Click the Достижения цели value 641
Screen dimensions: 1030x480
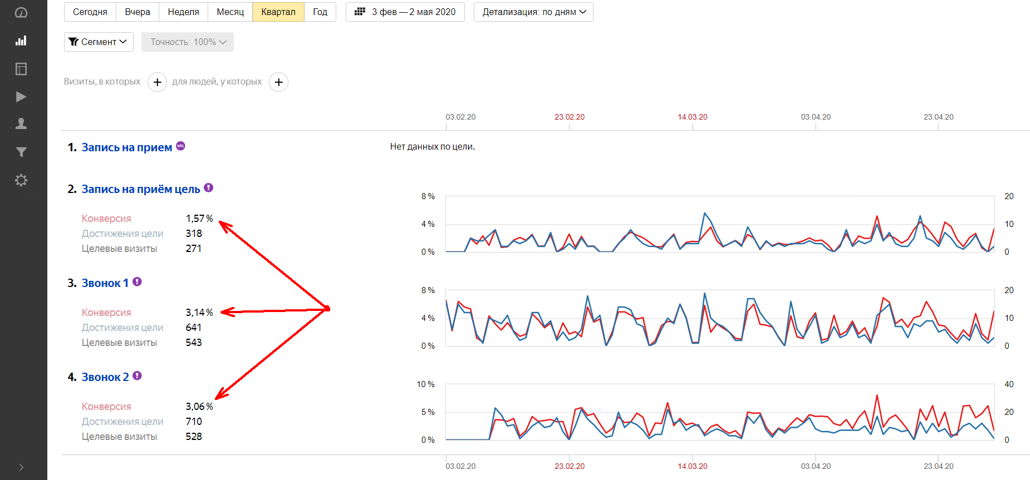(194, 328)
